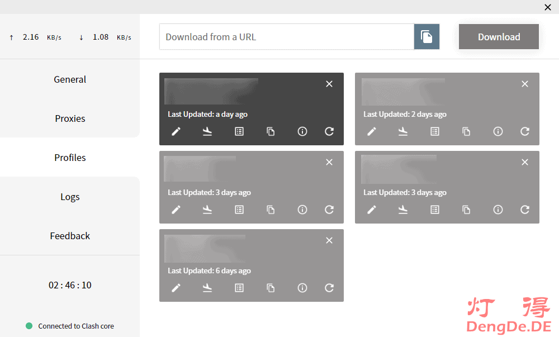Copy the profile updated 2 days ago
Viewport: 559px width, 337px height.
tap(466, 131)
